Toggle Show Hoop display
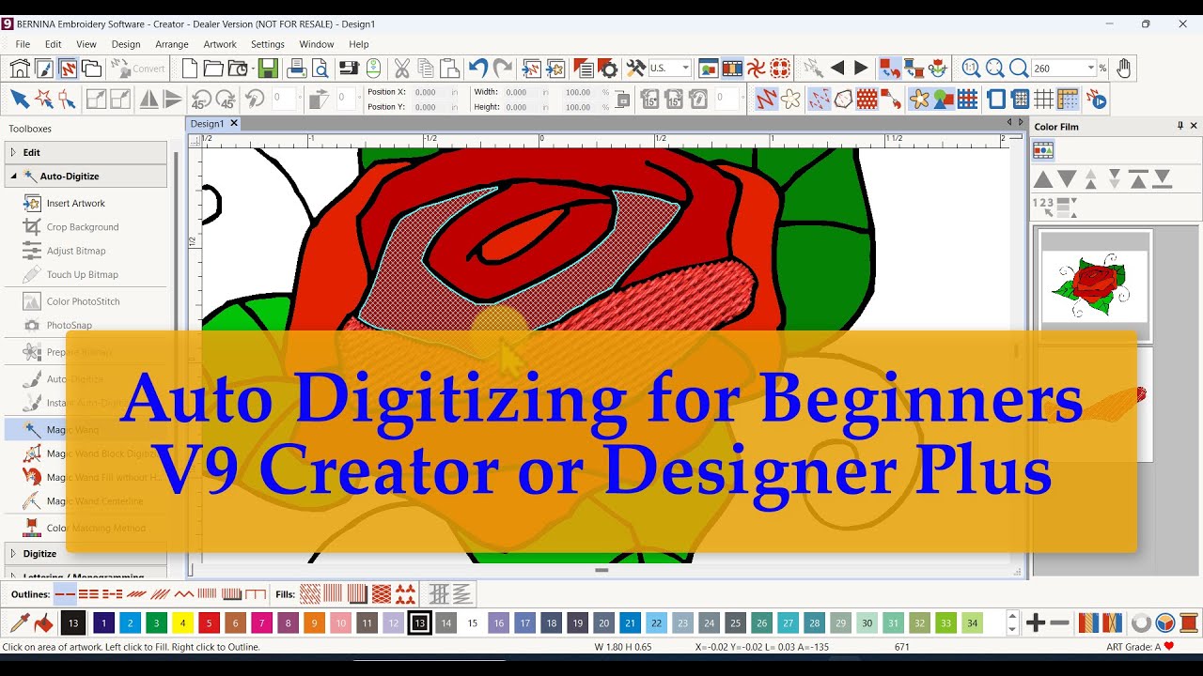This screenshot has height=676, width=1203. (x=996, y=99)
